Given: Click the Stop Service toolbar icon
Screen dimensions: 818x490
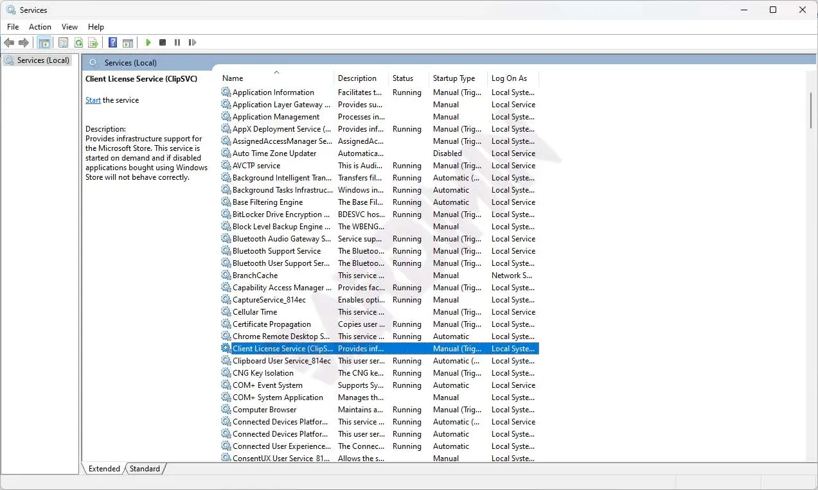Looking at the screenshot, I should point(163,43).
